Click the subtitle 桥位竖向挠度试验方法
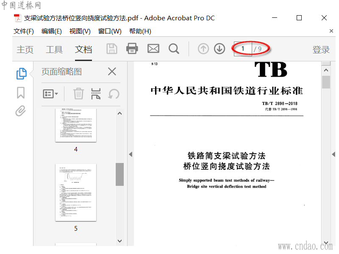Image resolution: width=339 pixels, height=254 pixels. (x=226, y=166)
